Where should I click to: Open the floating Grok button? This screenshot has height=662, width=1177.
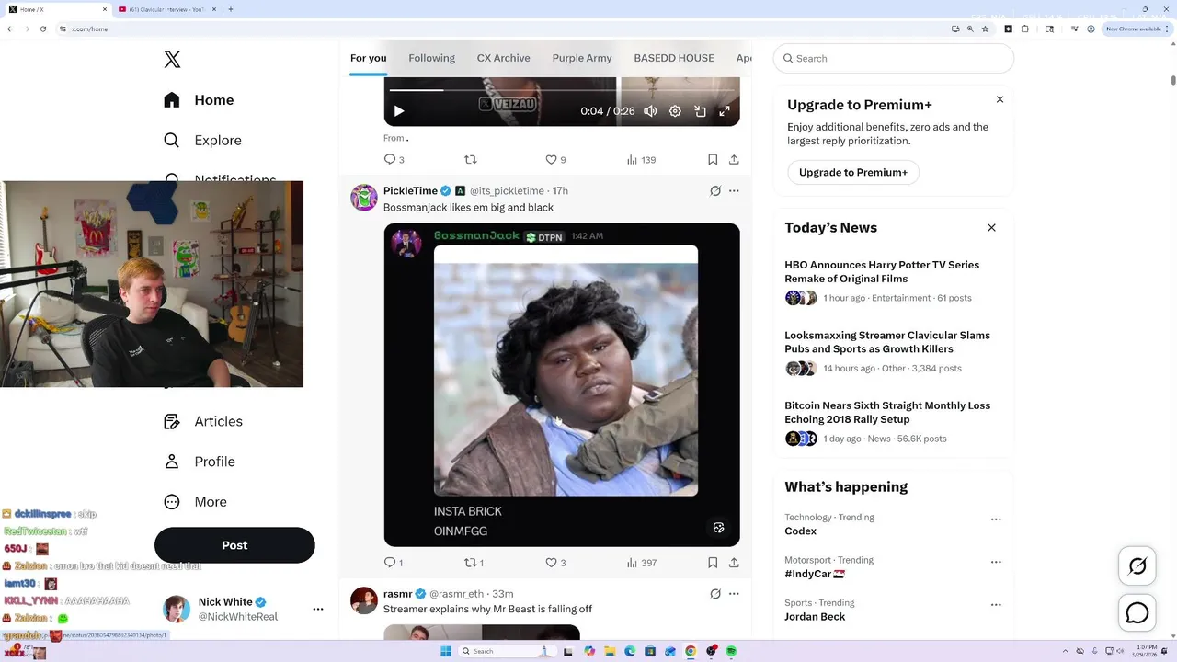(1137, 566)
